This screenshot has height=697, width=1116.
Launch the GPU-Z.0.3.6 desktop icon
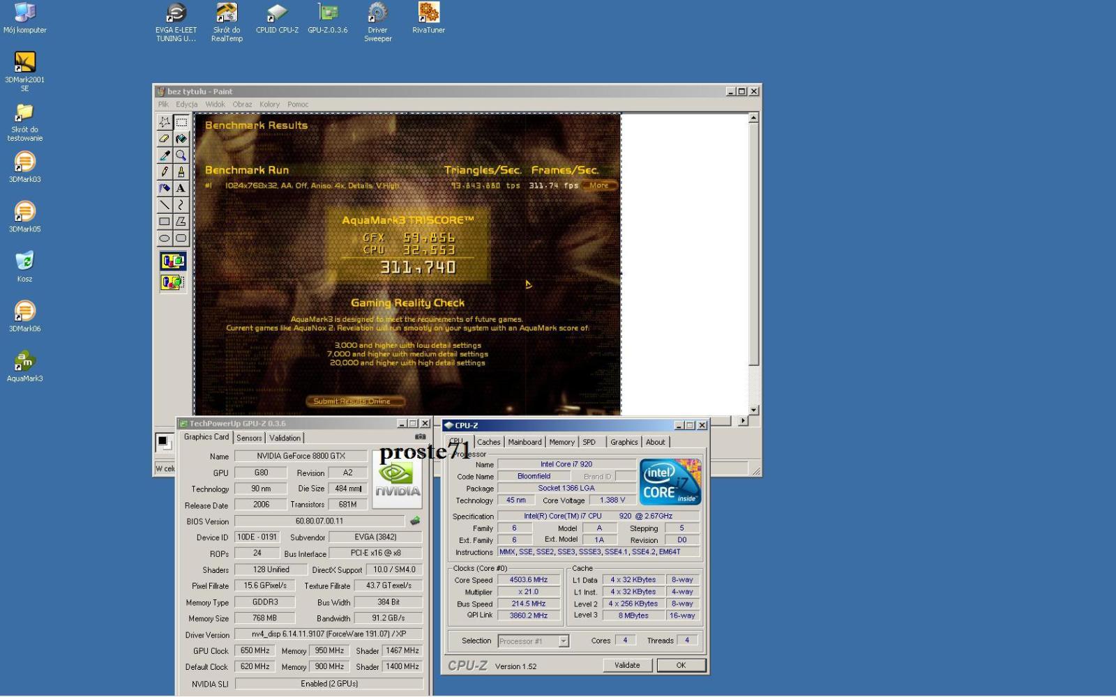[328, 19]
